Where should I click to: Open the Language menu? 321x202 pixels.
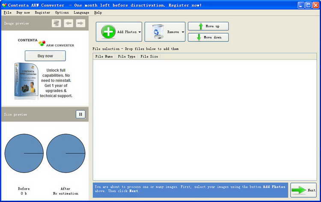pos(81,12)
